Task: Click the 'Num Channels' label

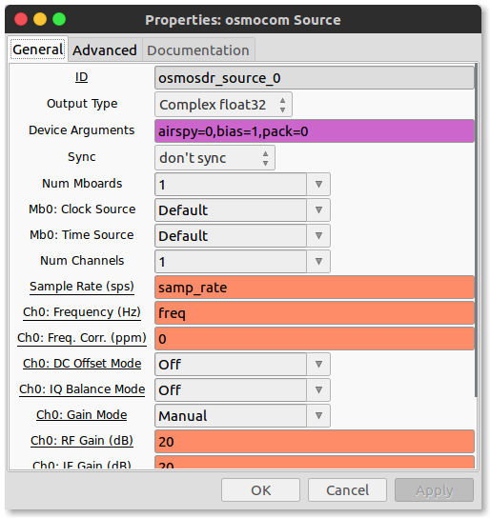Action: pos(82,261)
